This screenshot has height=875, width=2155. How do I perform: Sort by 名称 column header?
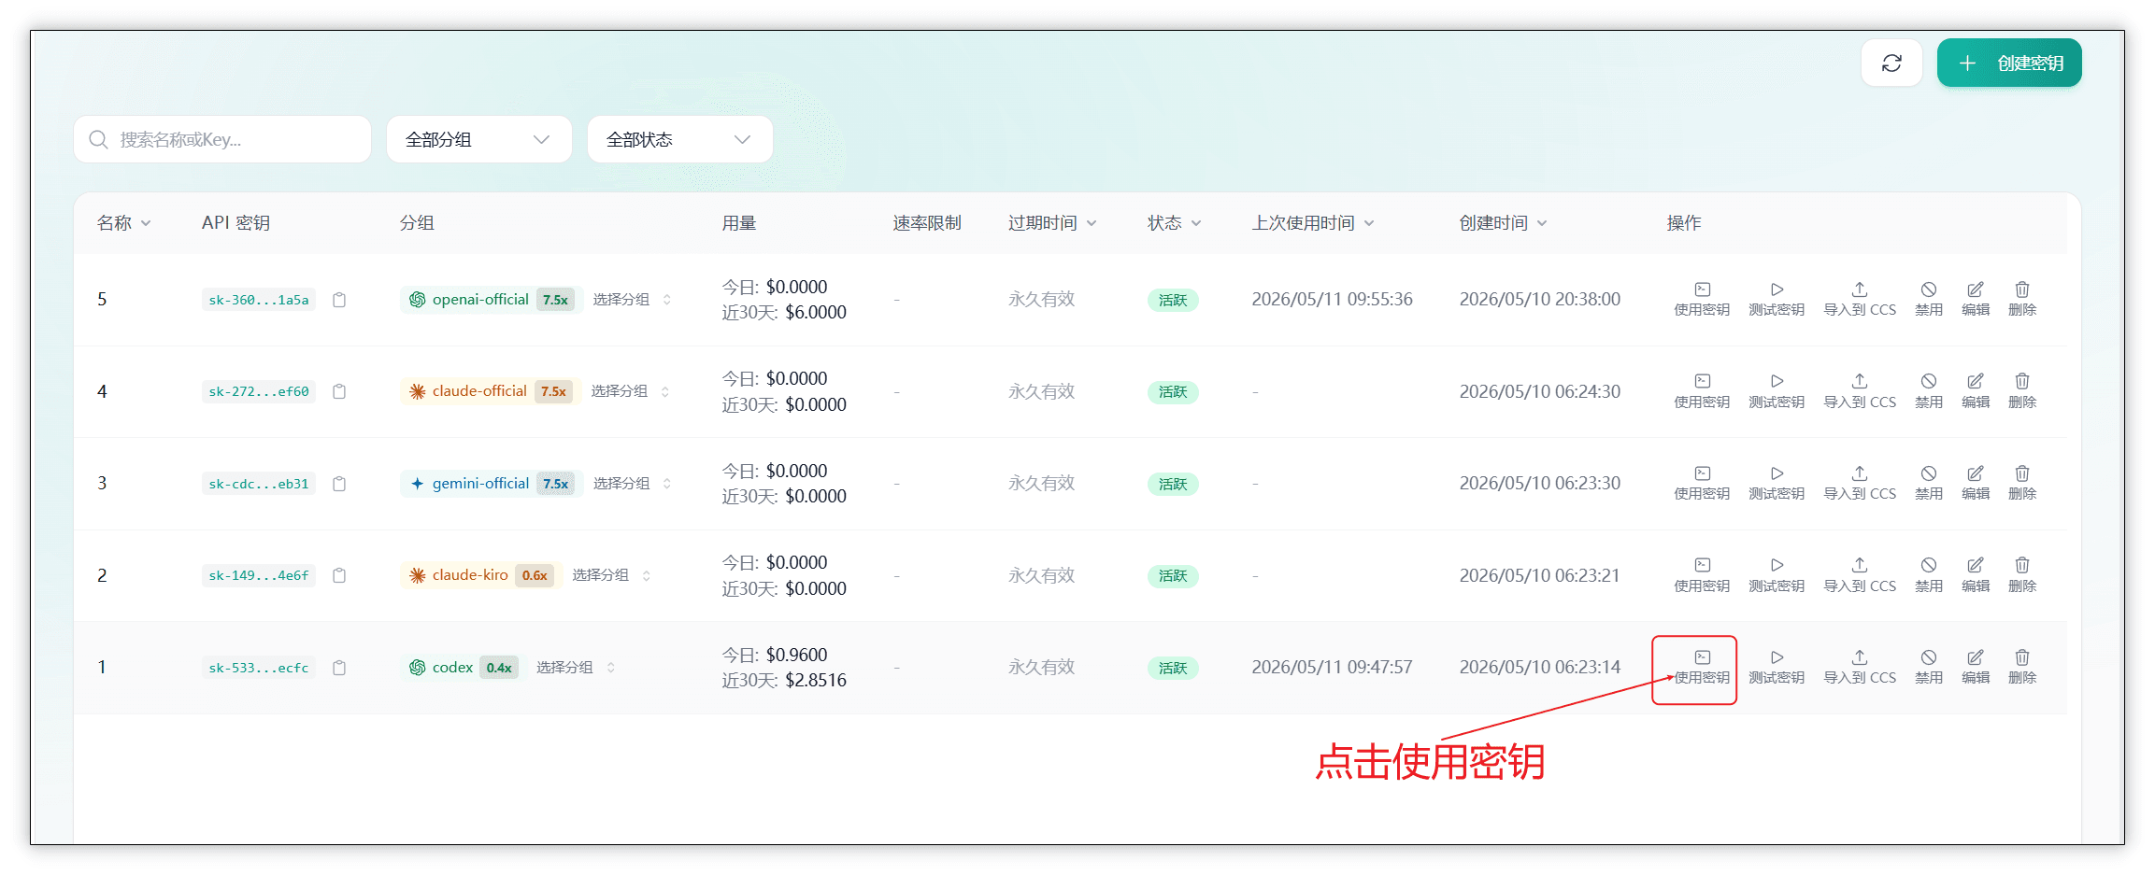pyautogui.click(x=123, y=222)
